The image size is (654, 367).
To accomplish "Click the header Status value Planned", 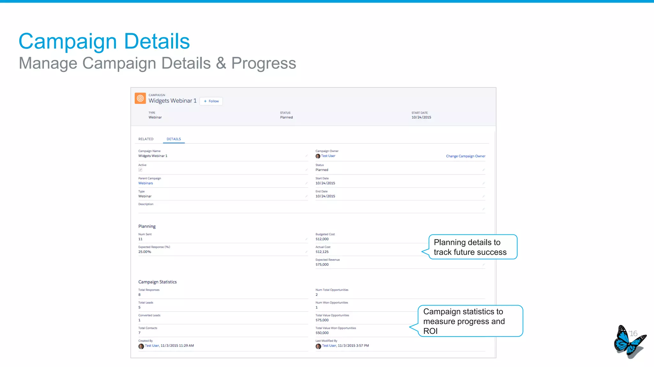I will (x=286, y=117).
